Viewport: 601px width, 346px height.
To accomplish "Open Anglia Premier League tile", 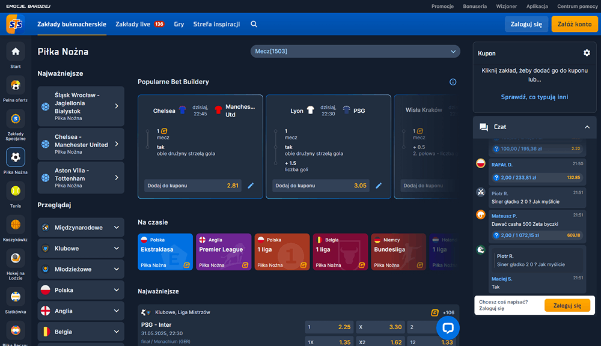I will click(224, 252).
